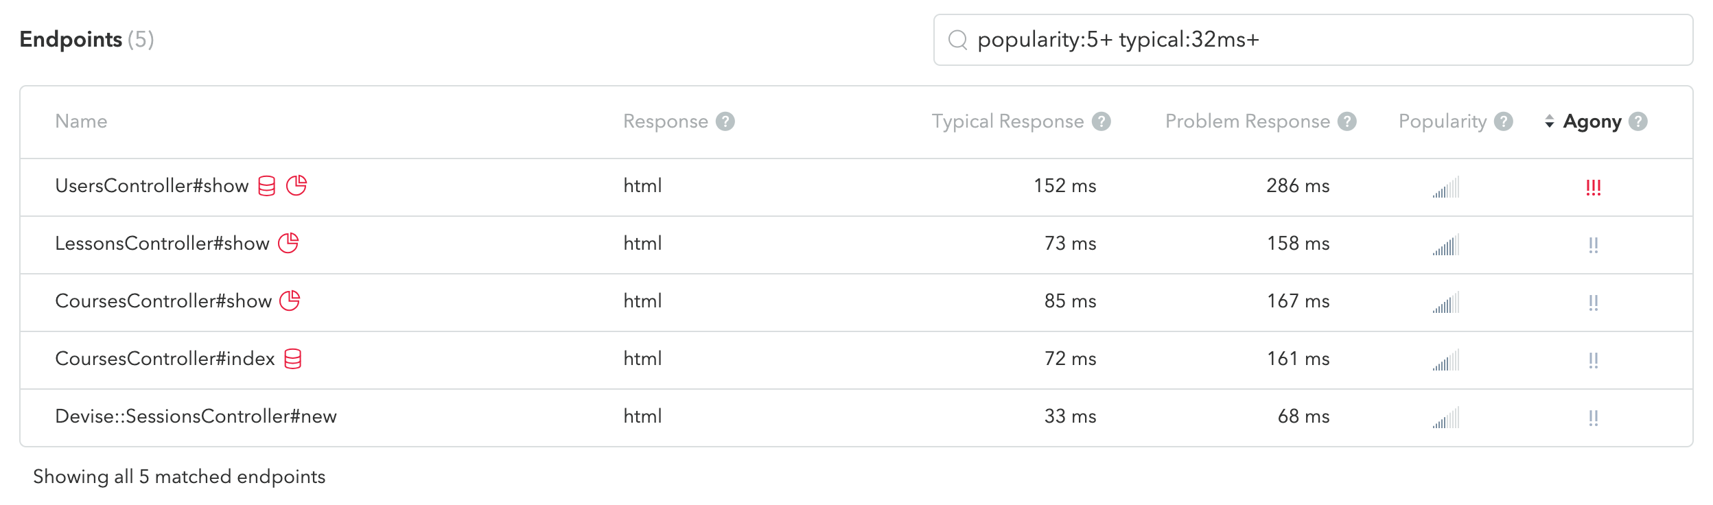Click help icon beside Popularity header
Image resolution: width=1713 pixels, height=505 pixels.
point(1504,121)
